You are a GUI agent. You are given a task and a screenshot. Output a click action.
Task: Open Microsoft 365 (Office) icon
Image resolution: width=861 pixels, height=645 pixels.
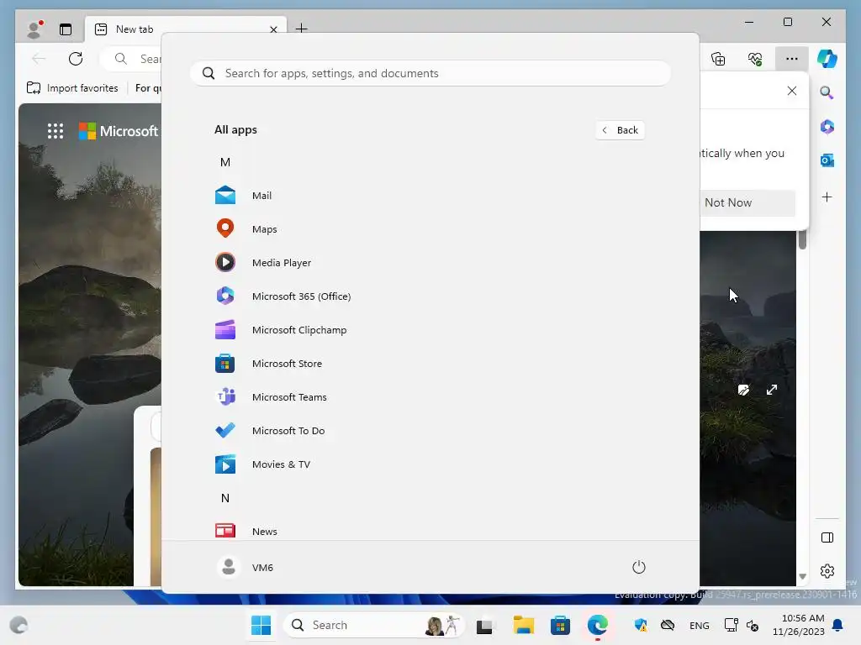tap(225, 296)
